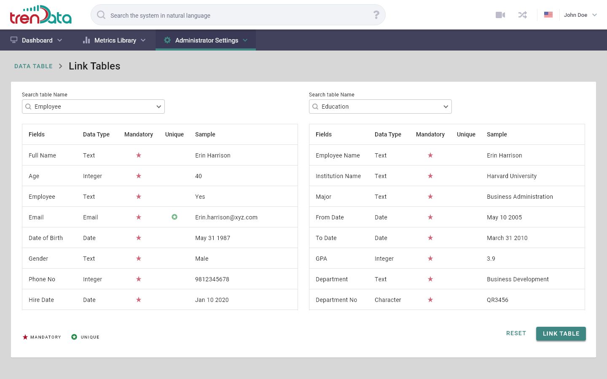Click the video camera icon in header

click(500, 15)
